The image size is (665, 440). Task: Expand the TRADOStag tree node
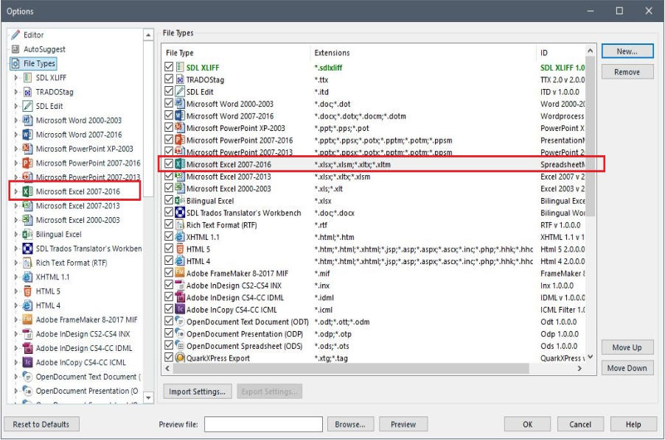pyautogui.click(x=16, y=92)
